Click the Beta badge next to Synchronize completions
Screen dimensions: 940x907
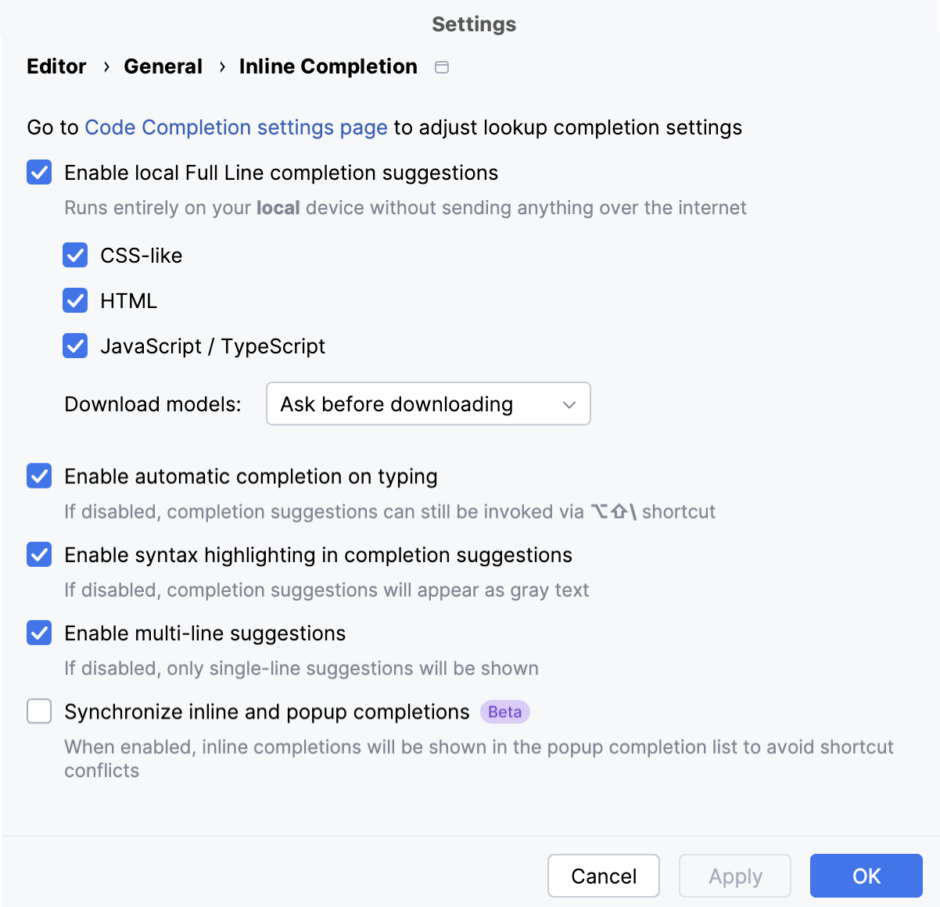pyautogui.click(x=504, y=712)
